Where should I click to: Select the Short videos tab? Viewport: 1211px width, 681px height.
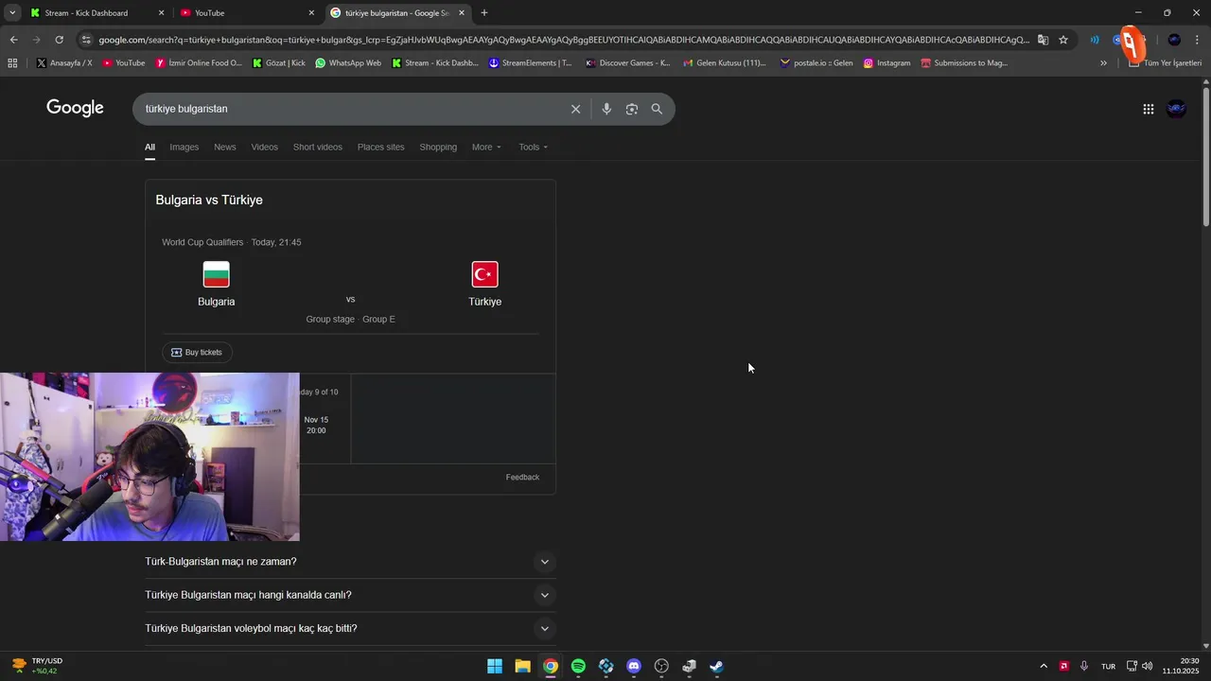[318, 147]
